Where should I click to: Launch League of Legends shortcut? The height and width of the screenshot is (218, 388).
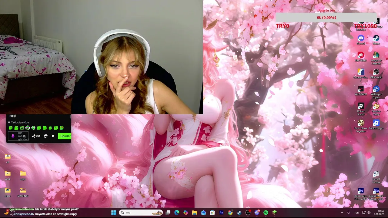[376, 58]
